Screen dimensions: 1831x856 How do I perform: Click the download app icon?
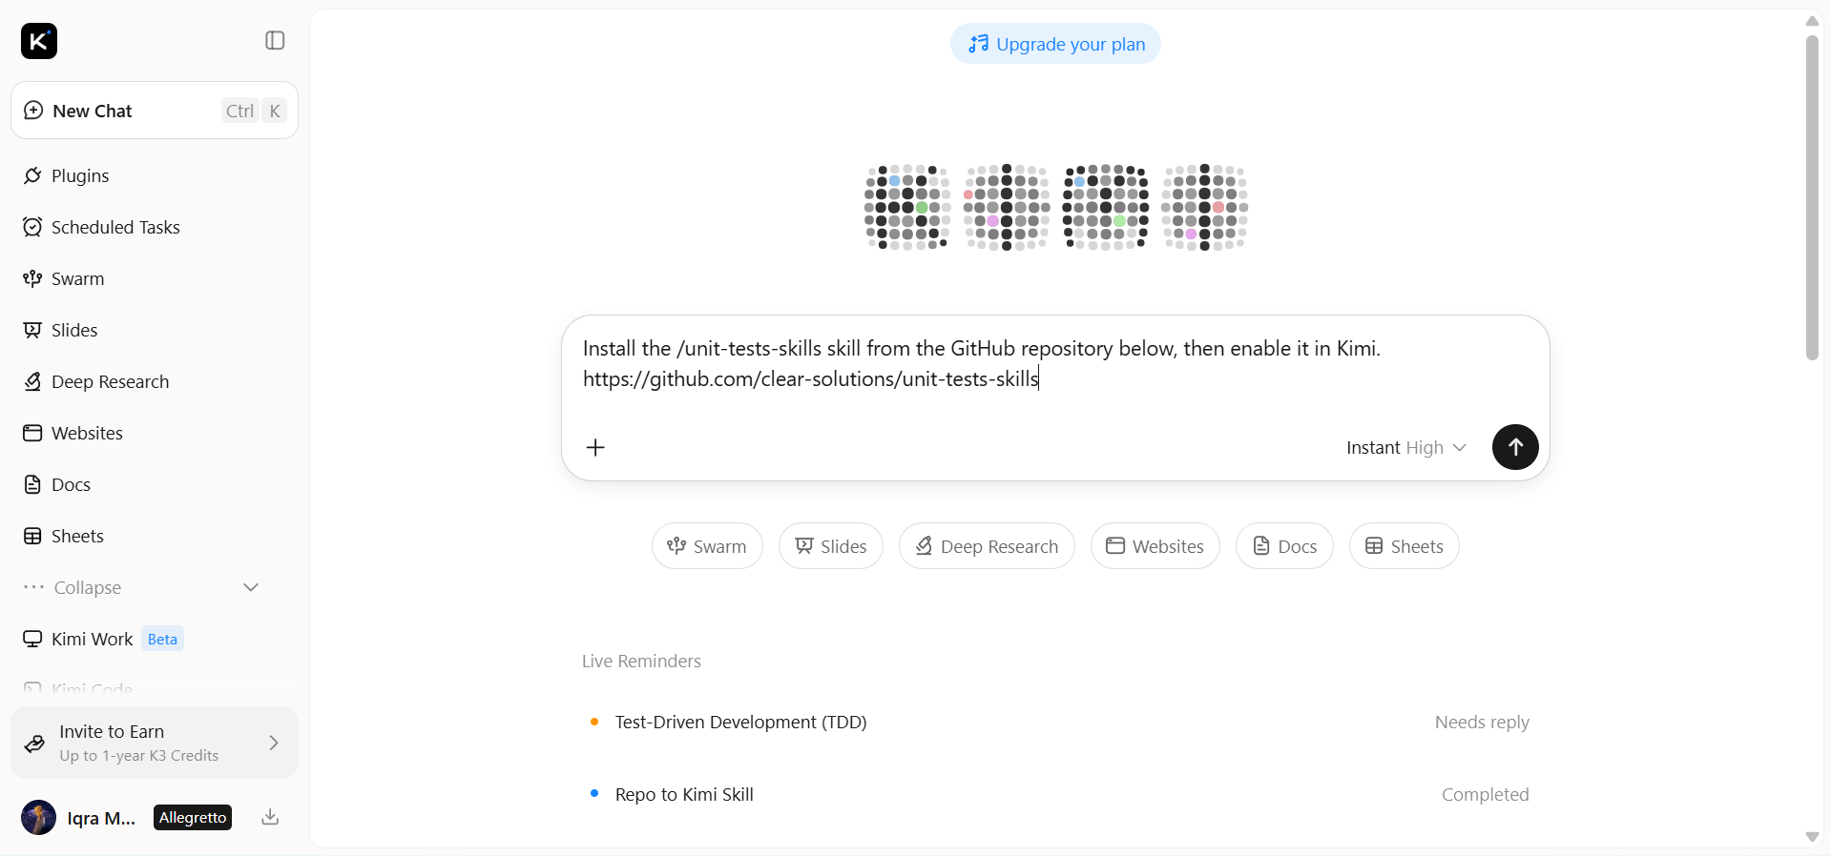[270, 817]
